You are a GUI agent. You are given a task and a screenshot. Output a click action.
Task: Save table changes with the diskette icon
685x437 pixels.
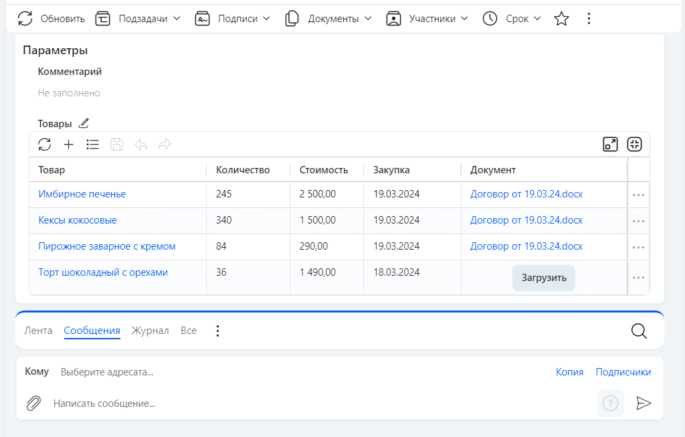tap(116, 144)
